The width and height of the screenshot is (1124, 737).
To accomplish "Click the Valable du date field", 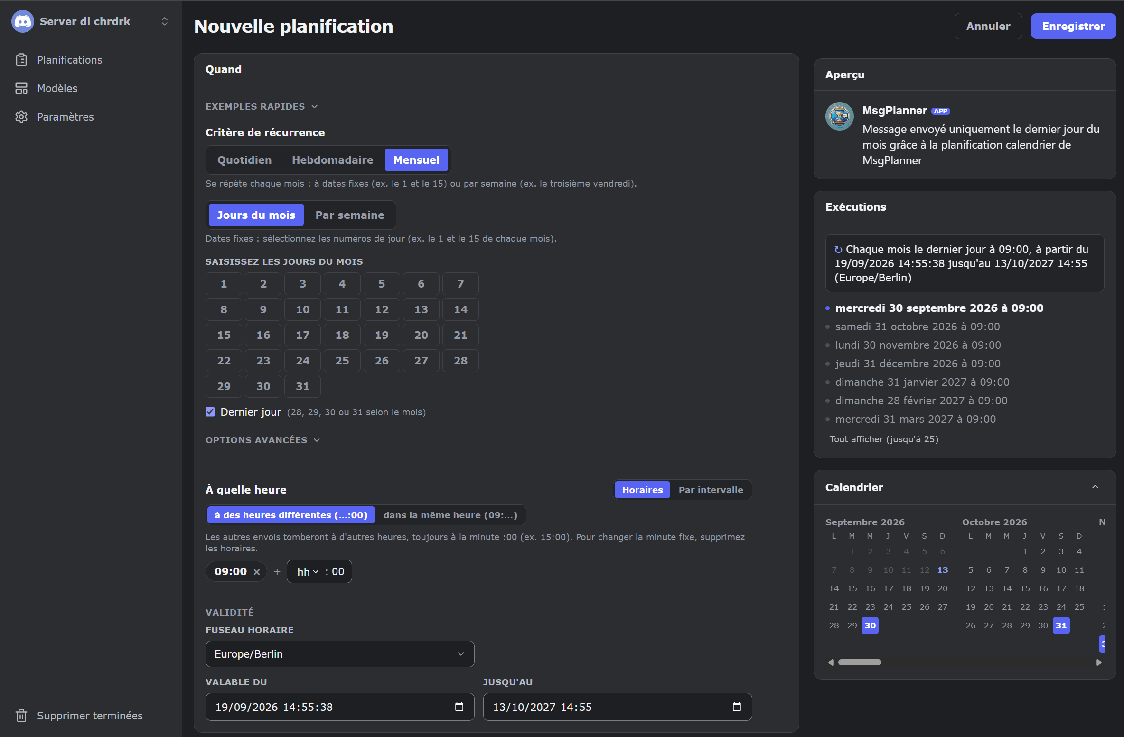I will click(x=340, y=707).
